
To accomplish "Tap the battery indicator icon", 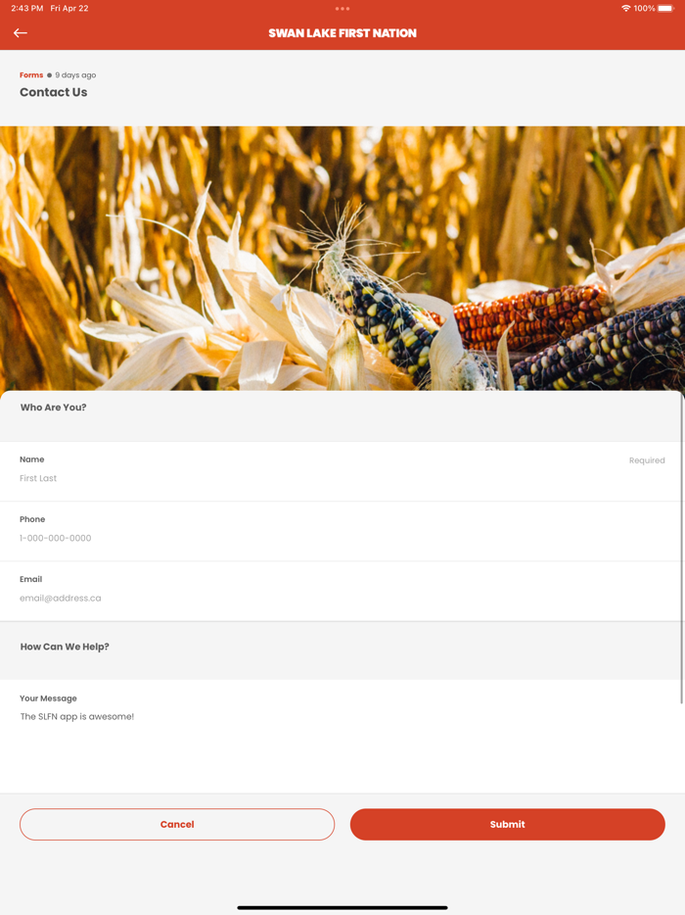I will click(665, 8).
